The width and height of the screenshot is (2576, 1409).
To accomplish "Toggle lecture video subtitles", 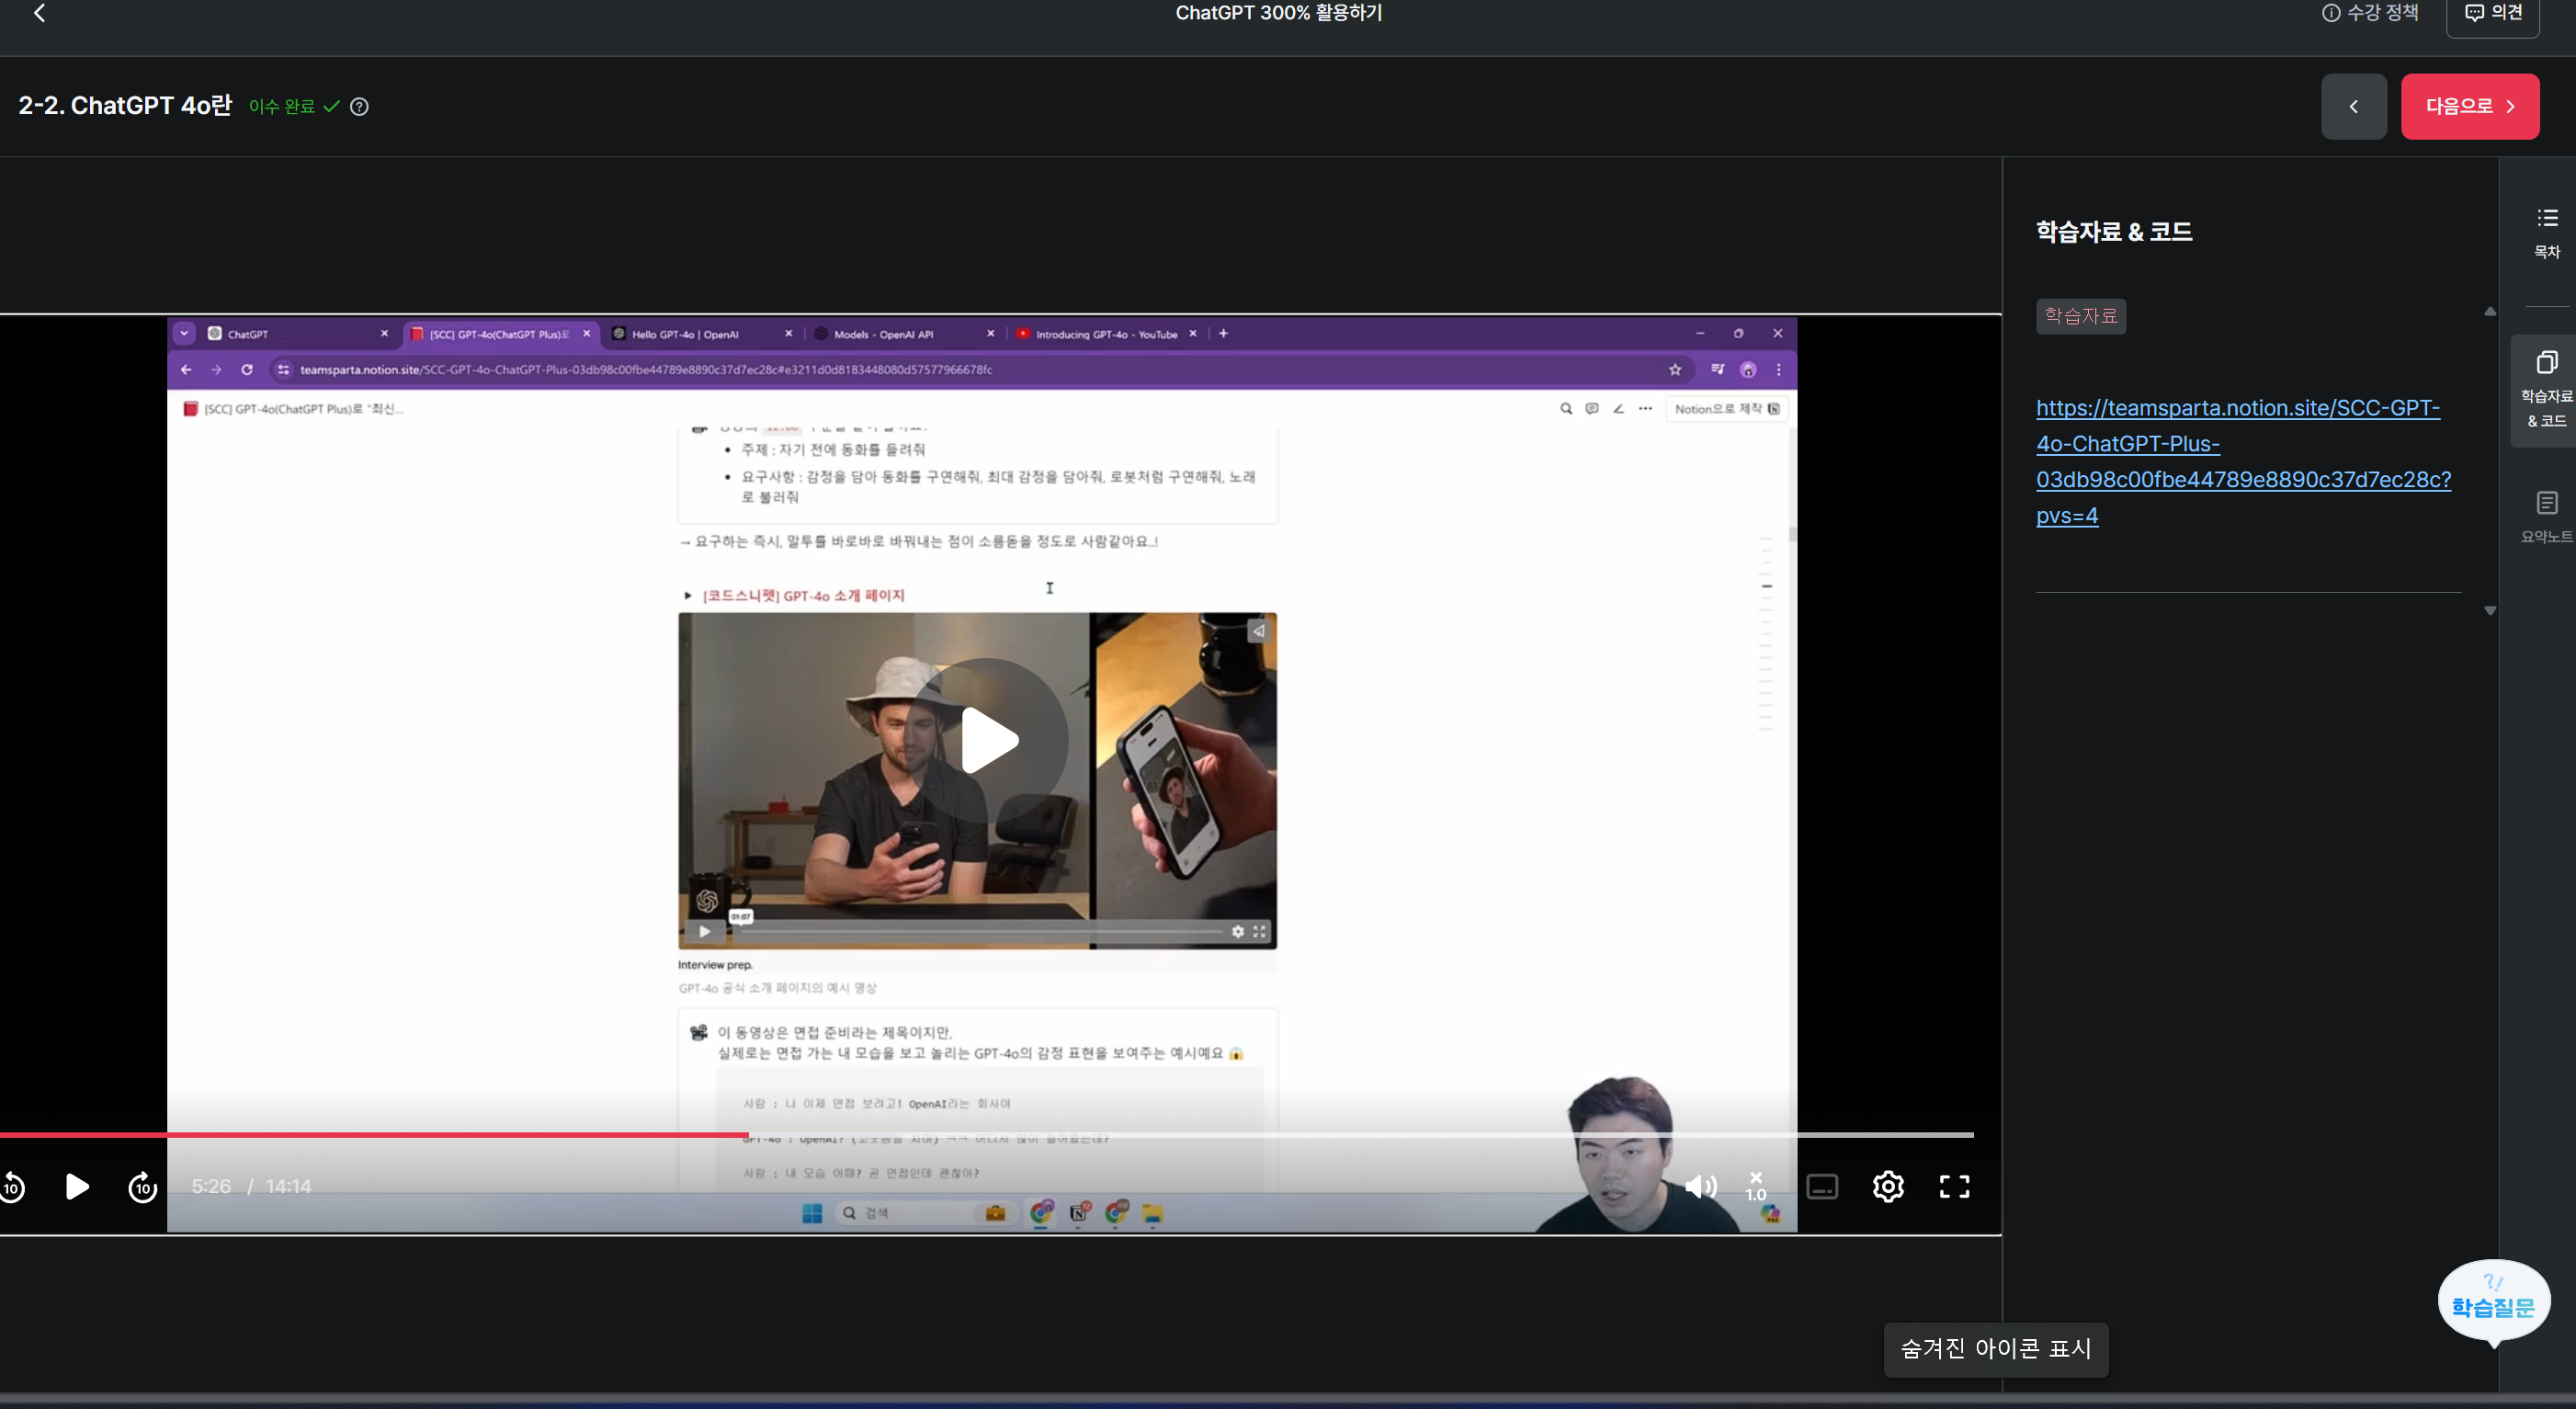I will [1822, 1187].
